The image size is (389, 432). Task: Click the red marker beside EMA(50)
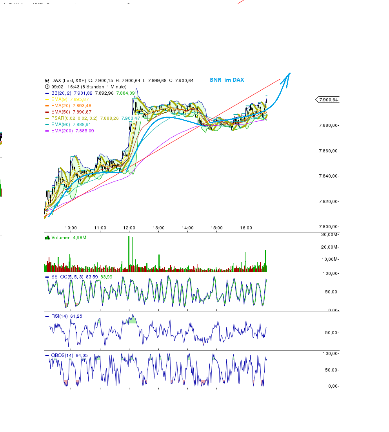point(47,112)
